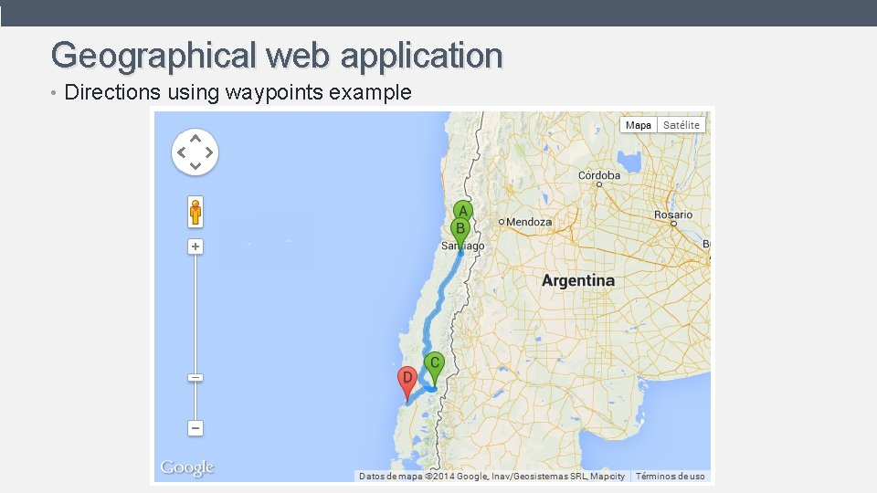This screenshot has width=877, height=493.
Task: Click the pan right arrow on map control
Action: pyautogui.click(x=209, y=152)
